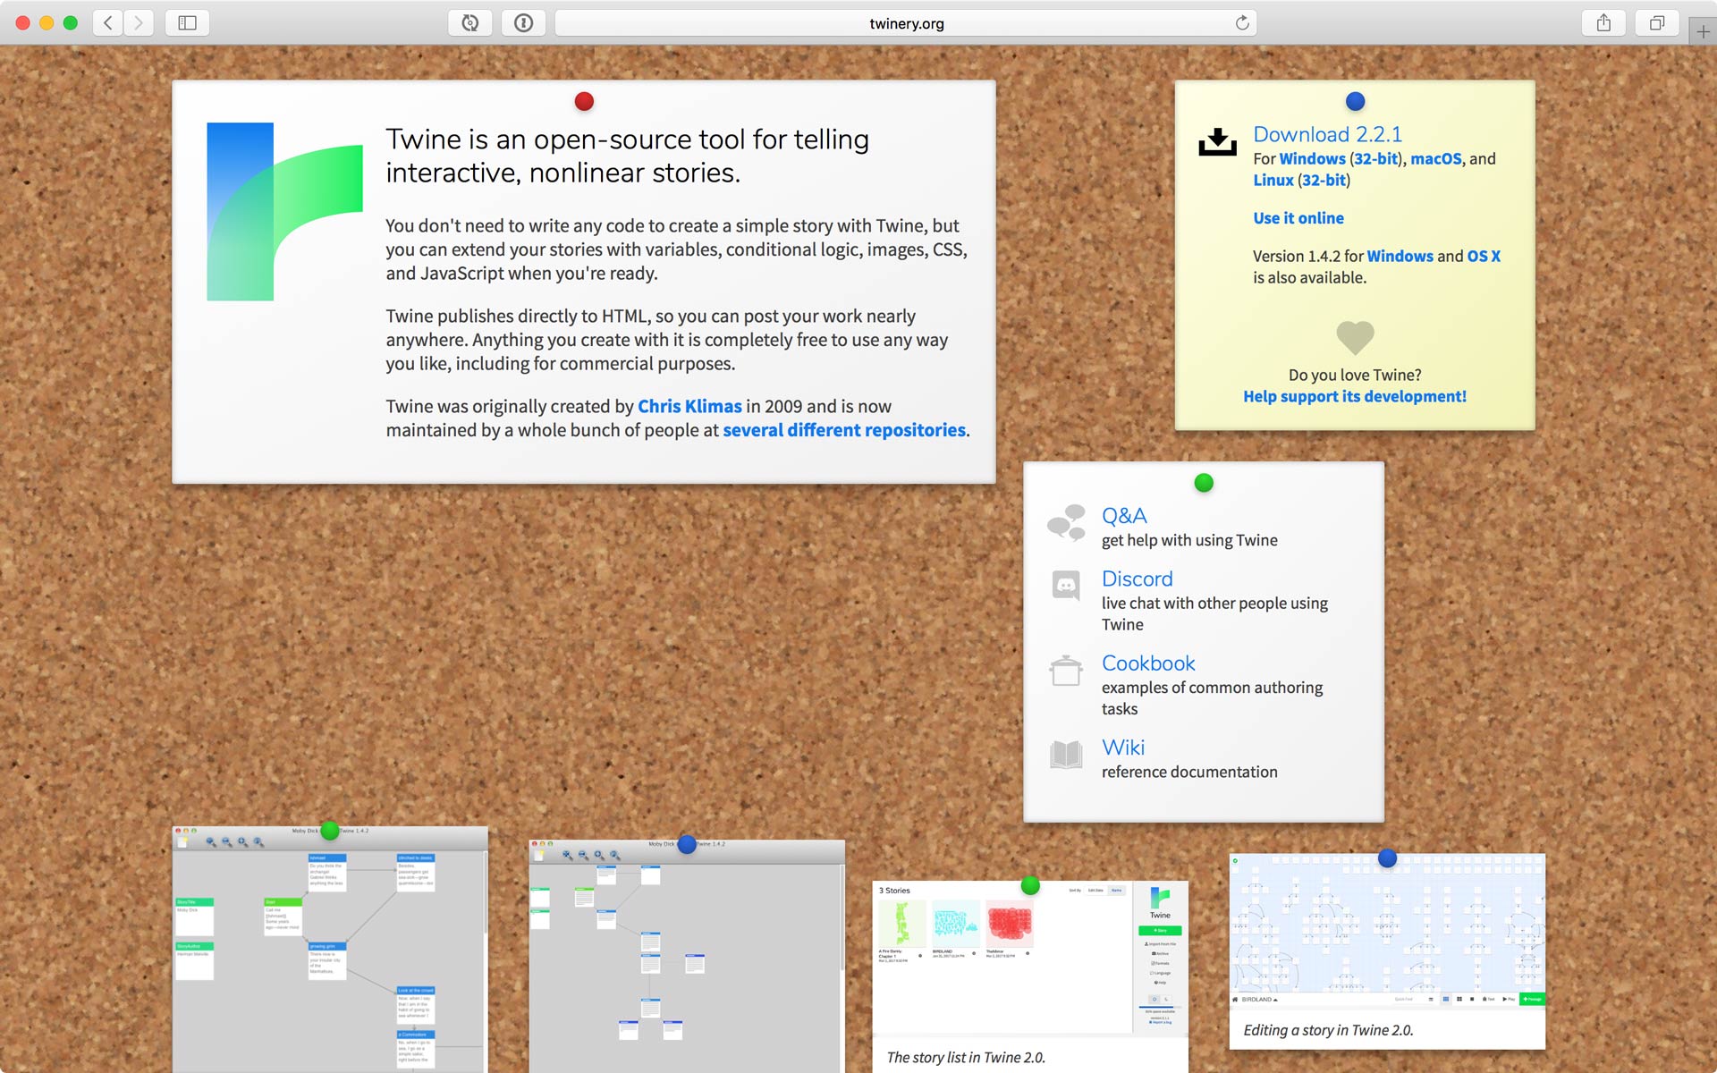Screen dimensions: 1717x1073
Task: Open the Discord chat link
Action: (1137, 579)
